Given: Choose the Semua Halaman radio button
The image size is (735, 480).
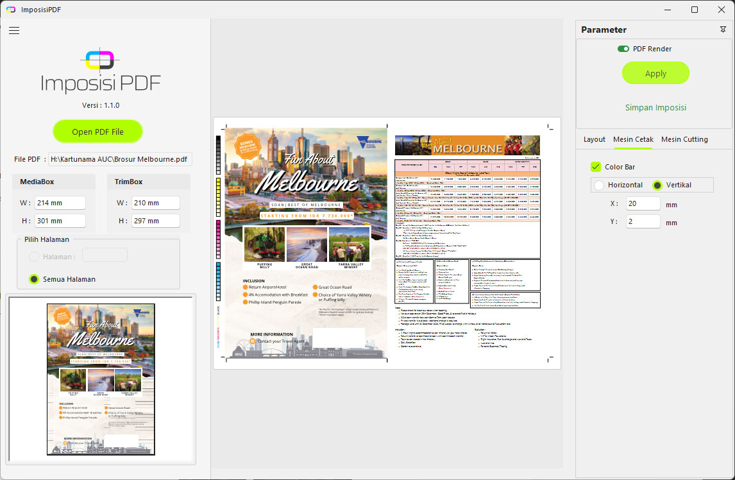Looking at the screenshot, I should (35, 279).
